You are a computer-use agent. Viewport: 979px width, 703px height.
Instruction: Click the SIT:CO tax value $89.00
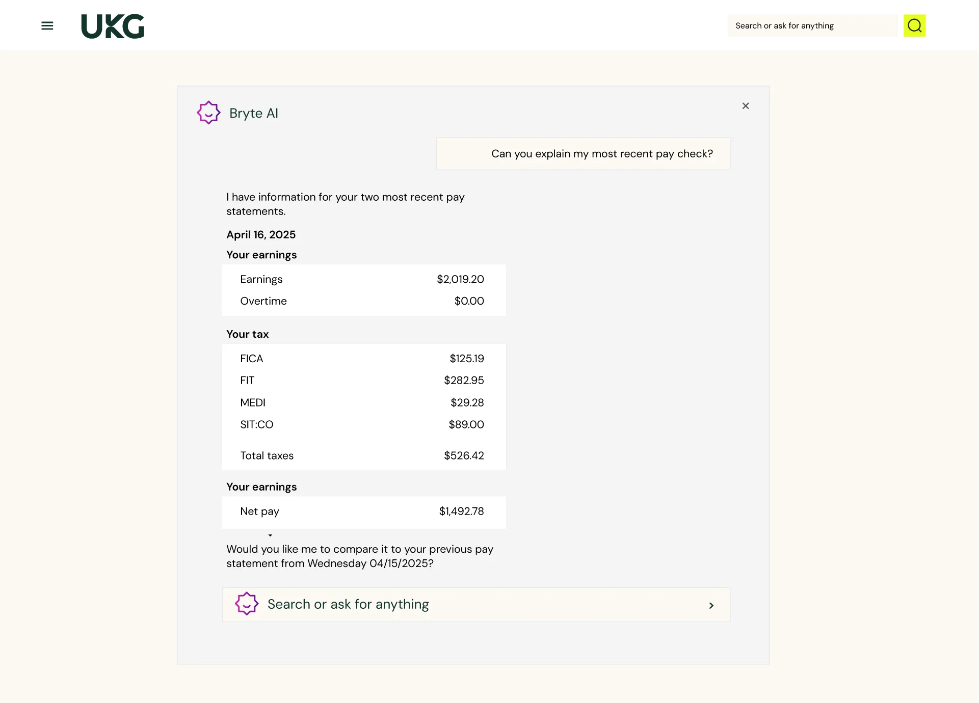click(466, 424)
